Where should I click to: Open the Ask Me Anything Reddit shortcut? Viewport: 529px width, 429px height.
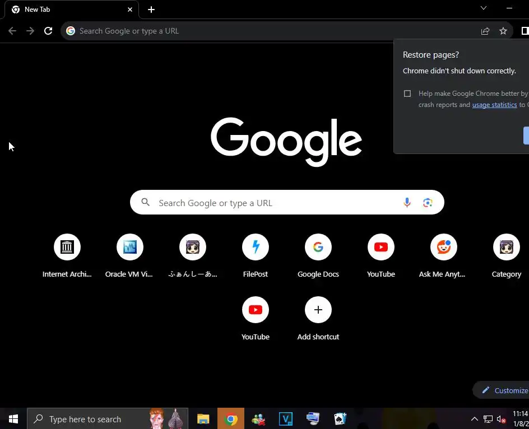pos(443,257)
